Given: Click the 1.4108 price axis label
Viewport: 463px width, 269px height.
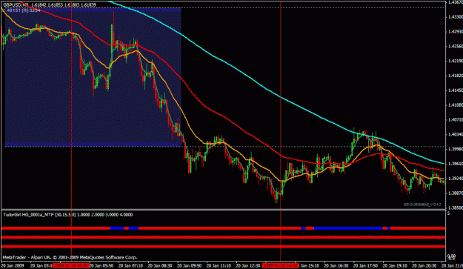Looking at the screenshot, I should click(456, 104).
